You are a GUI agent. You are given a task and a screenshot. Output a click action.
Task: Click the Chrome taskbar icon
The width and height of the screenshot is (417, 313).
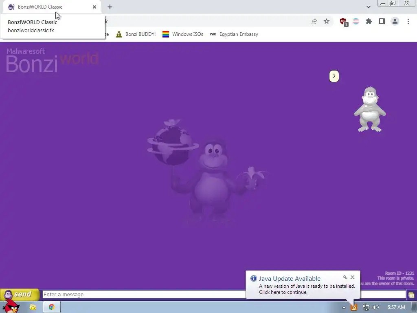click(52, 307)
